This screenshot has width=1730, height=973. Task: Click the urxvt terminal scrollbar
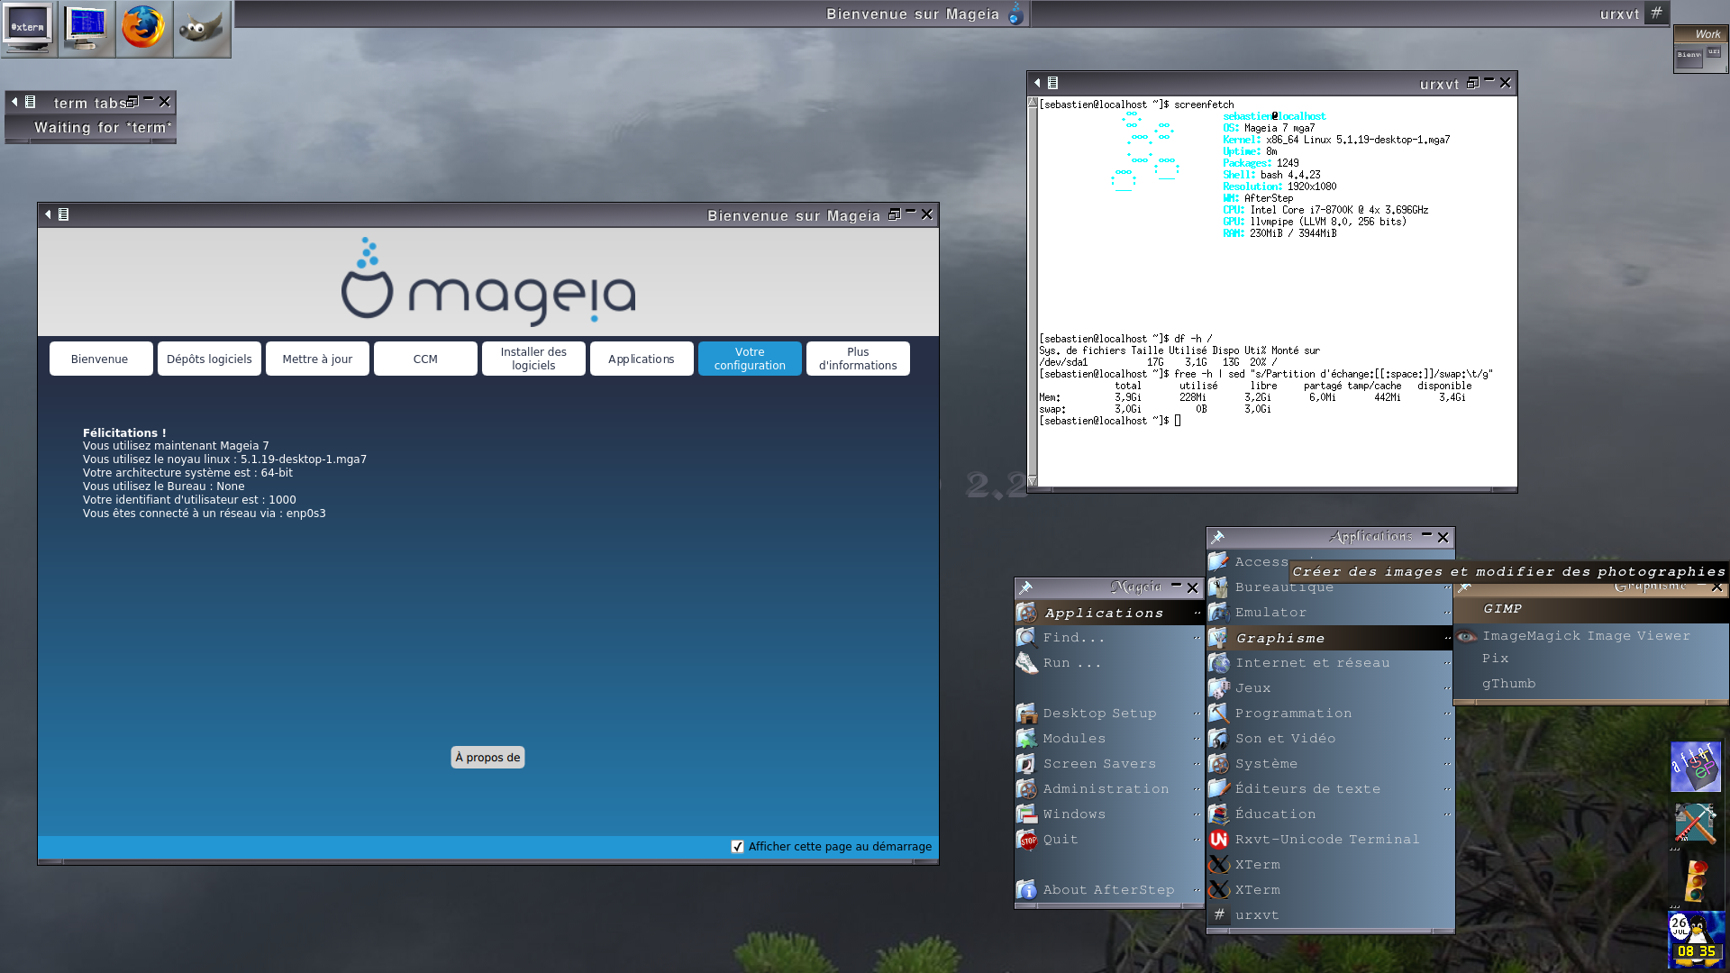[1033, 293]
